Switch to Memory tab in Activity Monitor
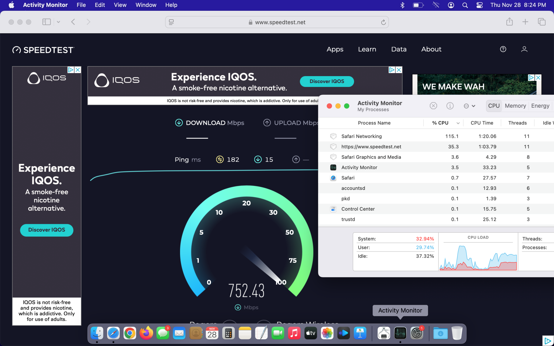 pyautogui.click(x=516, y=105)
